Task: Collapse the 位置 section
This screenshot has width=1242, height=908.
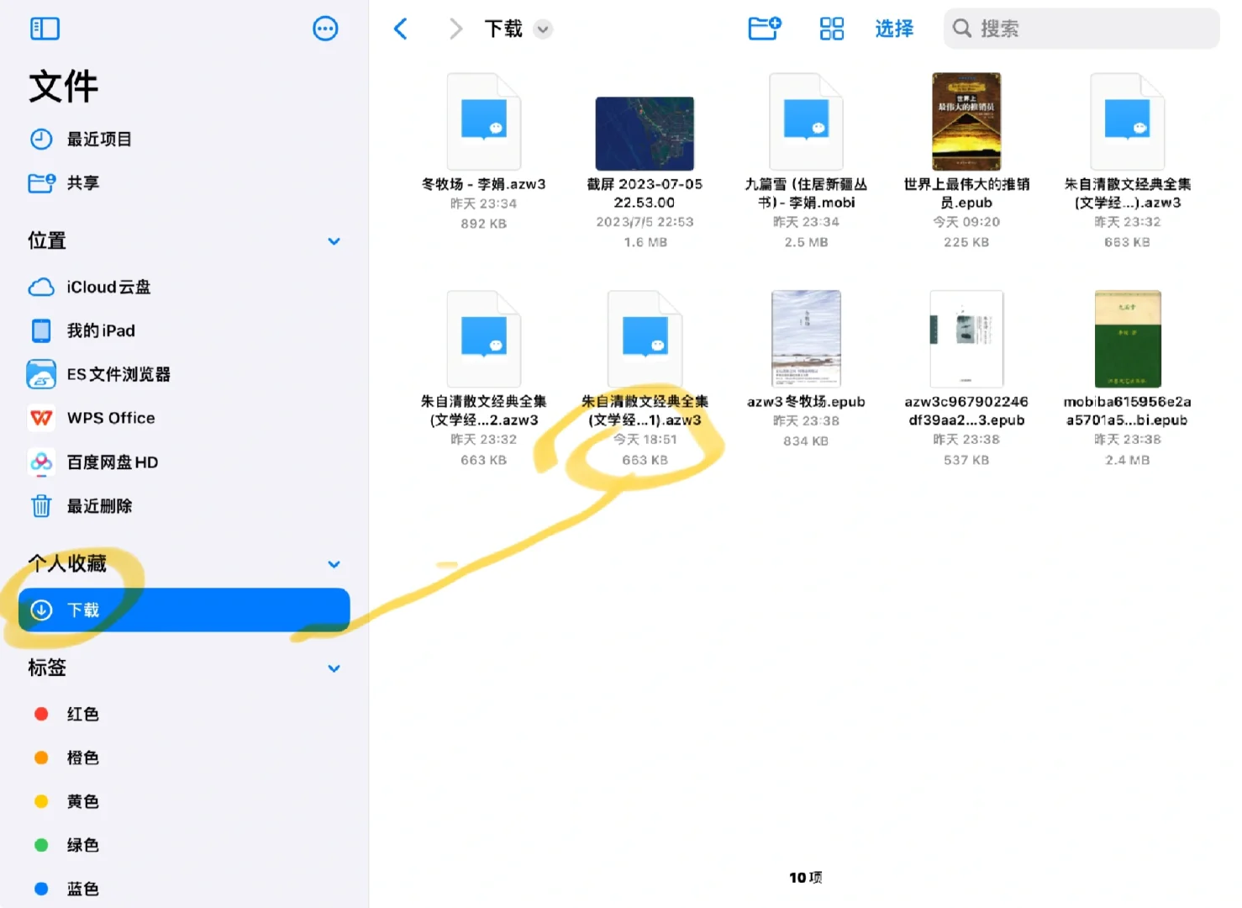Action: (x=334, y=241)
